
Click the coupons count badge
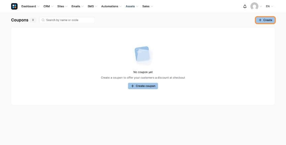coord(33,20)
